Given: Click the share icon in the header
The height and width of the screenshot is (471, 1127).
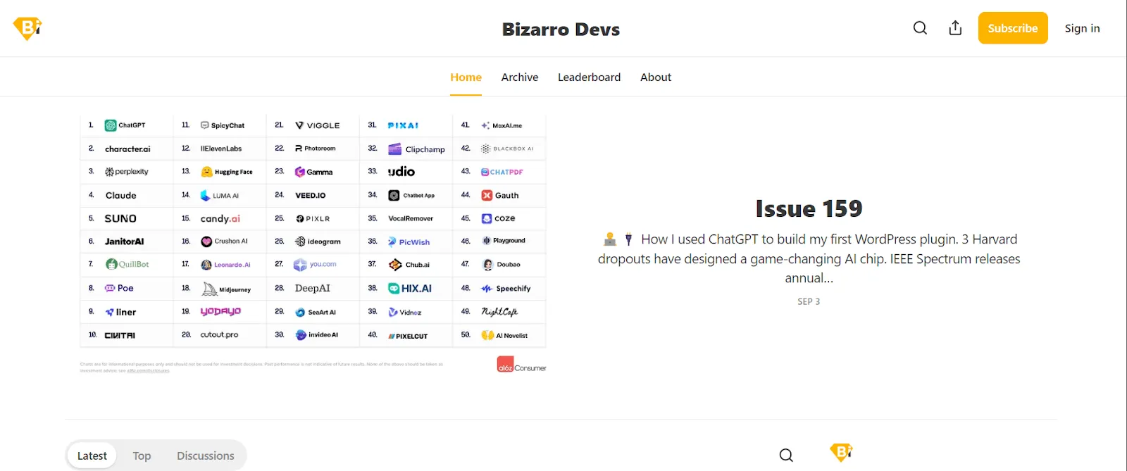Looking at the screenshot, I should (x=955, y=28).
